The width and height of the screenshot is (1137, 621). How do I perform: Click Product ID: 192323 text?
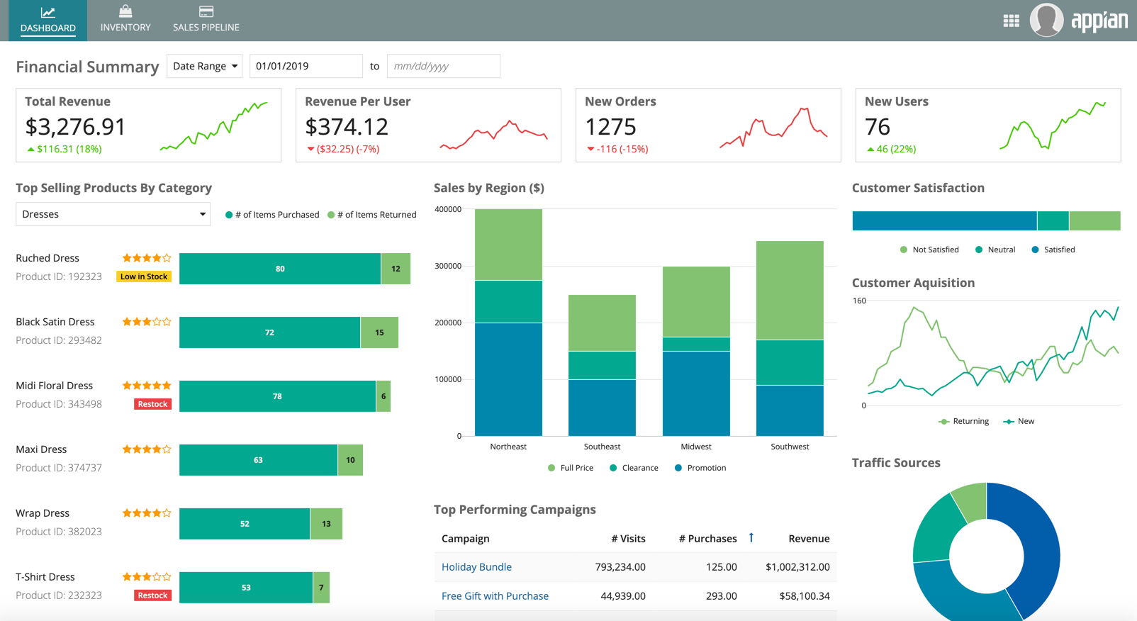(x=59, y=276)
